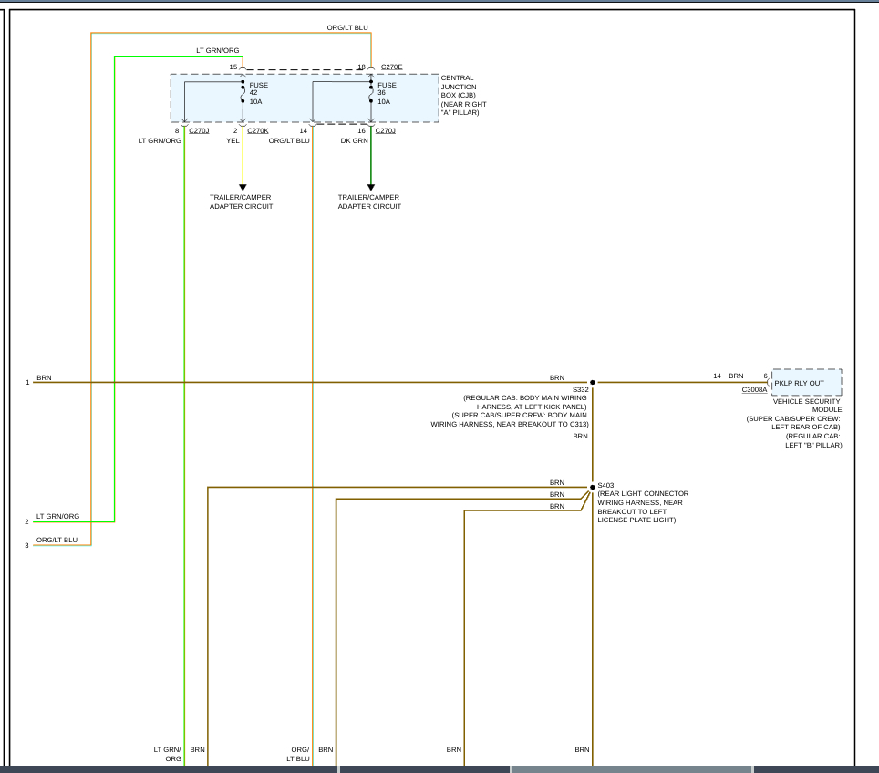Viewport: 879px width, 773px height.
Task: Click Trailer/Camper Adapter Circuit text under yellow wire
Action: click(241, 201)
